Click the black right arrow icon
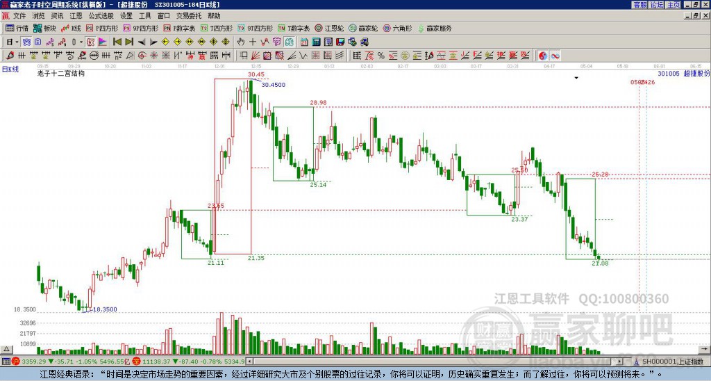Screen dimensions: 711x381 click(x=153, y=42)
